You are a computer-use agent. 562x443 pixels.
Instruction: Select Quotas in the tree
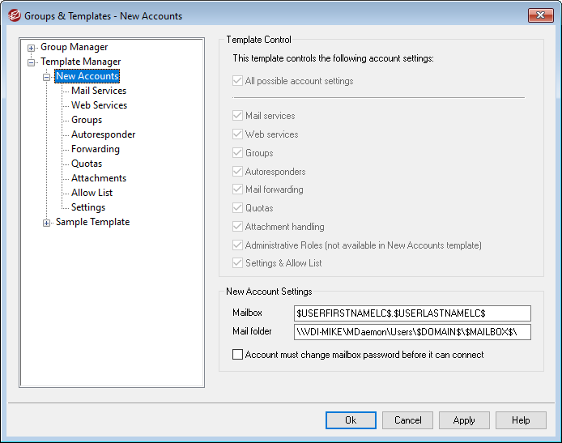(x=87, y=164)
